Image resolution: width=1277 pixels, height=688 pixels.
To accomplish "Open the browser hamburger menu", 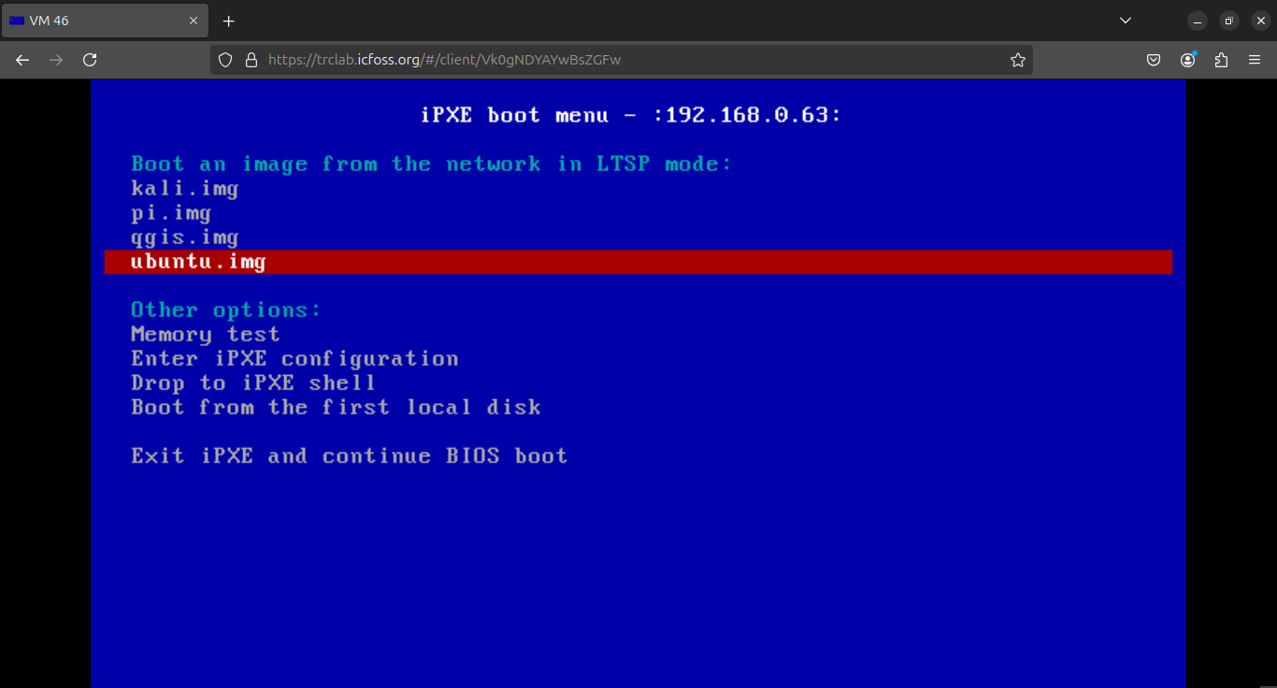I will tap(1255, 60).
